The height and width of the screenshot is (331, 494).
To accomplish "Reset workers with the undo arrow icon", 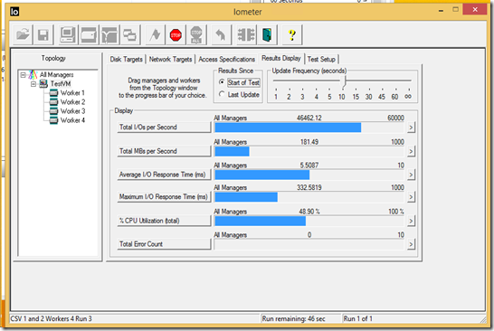I will [221, 34].
